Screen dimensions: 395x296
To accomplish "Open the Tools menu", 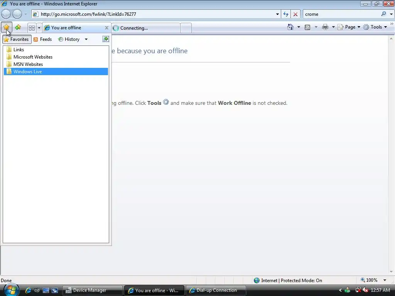I will [x=375, y=27].
